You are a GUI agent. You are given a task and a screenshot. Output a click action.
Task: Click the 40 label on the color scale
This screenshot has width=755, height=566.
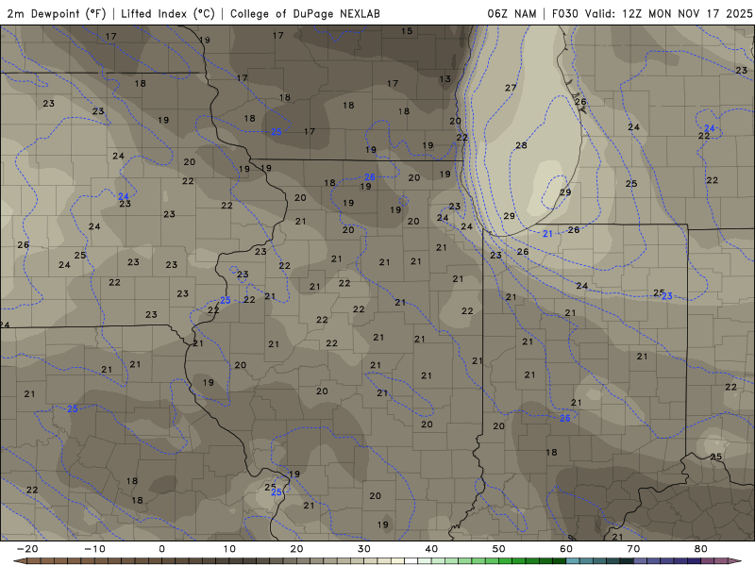[431, 549]
